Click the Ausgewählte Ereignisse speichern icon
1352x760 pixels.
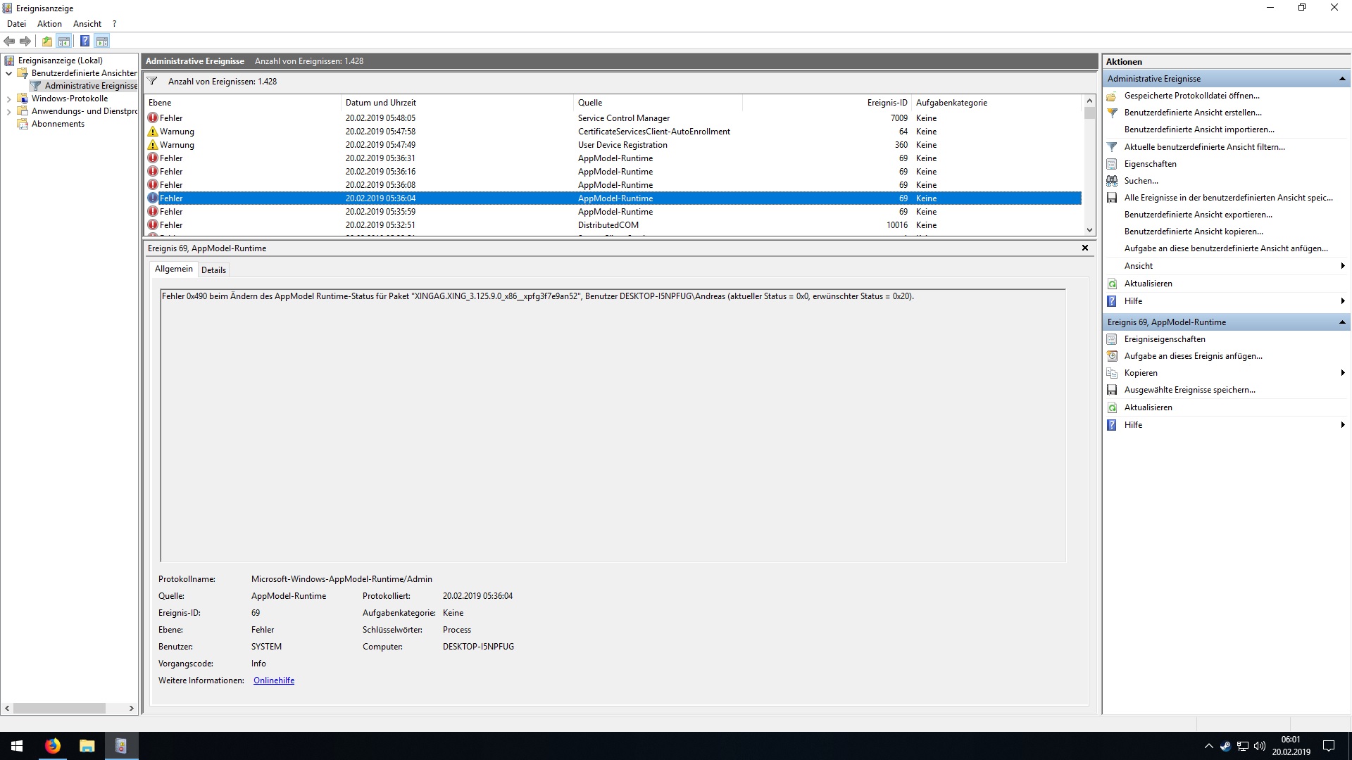click(x=1112, y=390)
